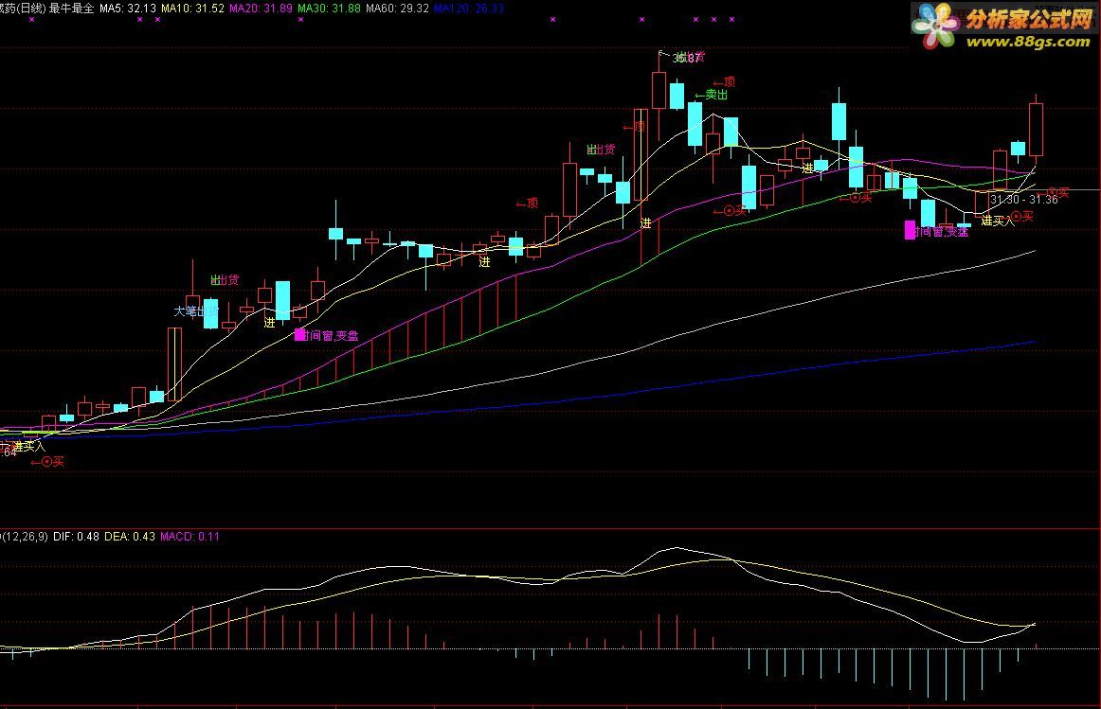Click the magenta MA20: 31.89 label
Screen dimensions: 1101x709
tap(261, 9)
